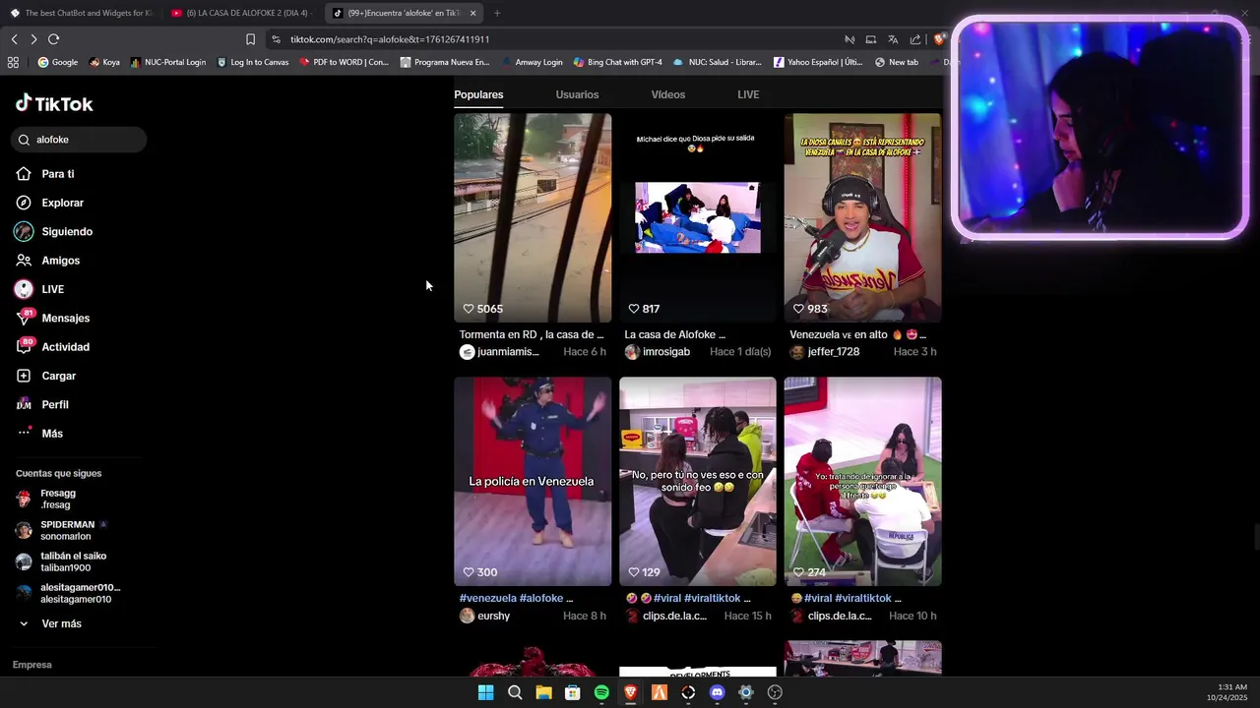Click the translate page icon

click(x=893, y=39)
